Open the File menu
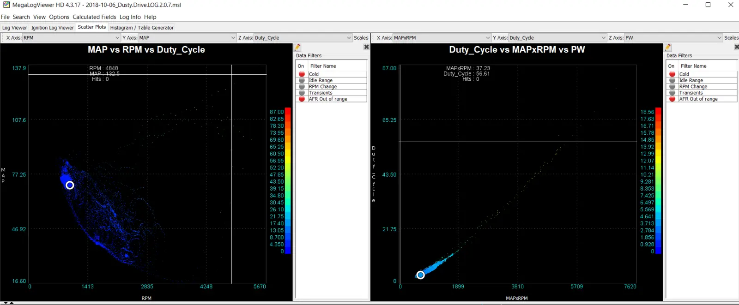739x305 pixels. [x=5, y=17]
